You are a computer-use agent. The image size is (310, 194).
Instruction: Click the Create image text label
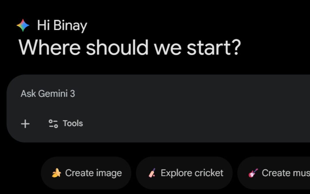coord(94,173)
